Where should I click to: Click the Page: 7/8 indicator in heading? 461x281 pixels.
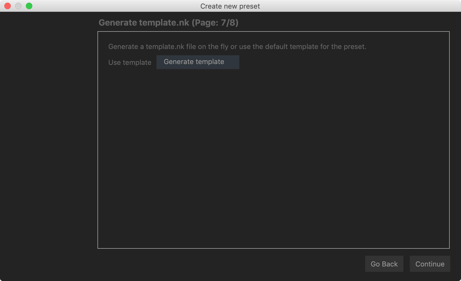point(215,23)
